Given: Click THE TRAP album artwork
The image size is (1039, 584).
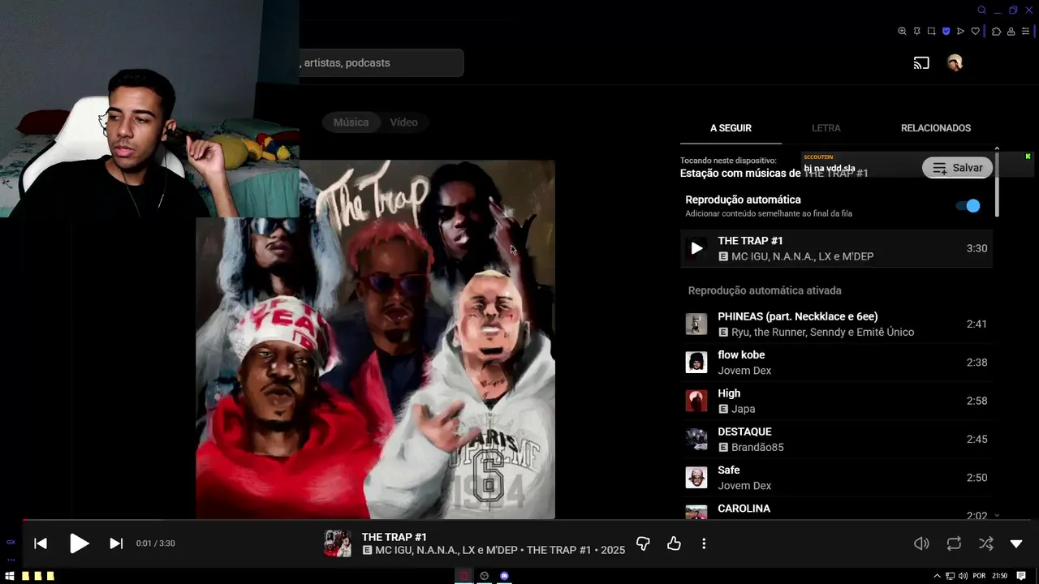Looking at the screenshot, I should tap(375, 339).
